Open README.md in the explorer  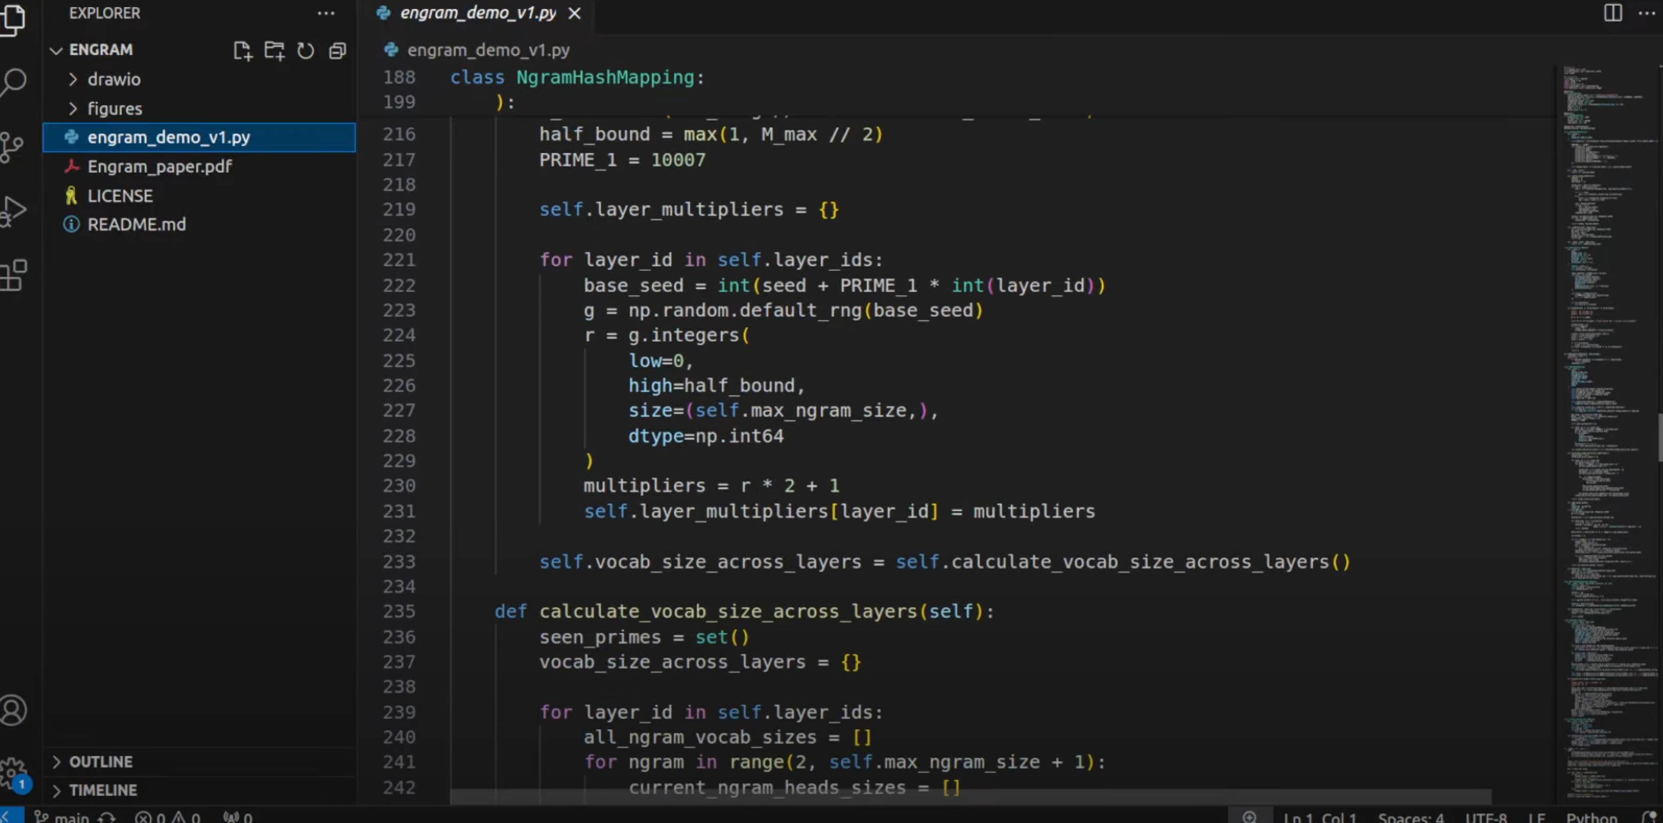pos(136,224)
